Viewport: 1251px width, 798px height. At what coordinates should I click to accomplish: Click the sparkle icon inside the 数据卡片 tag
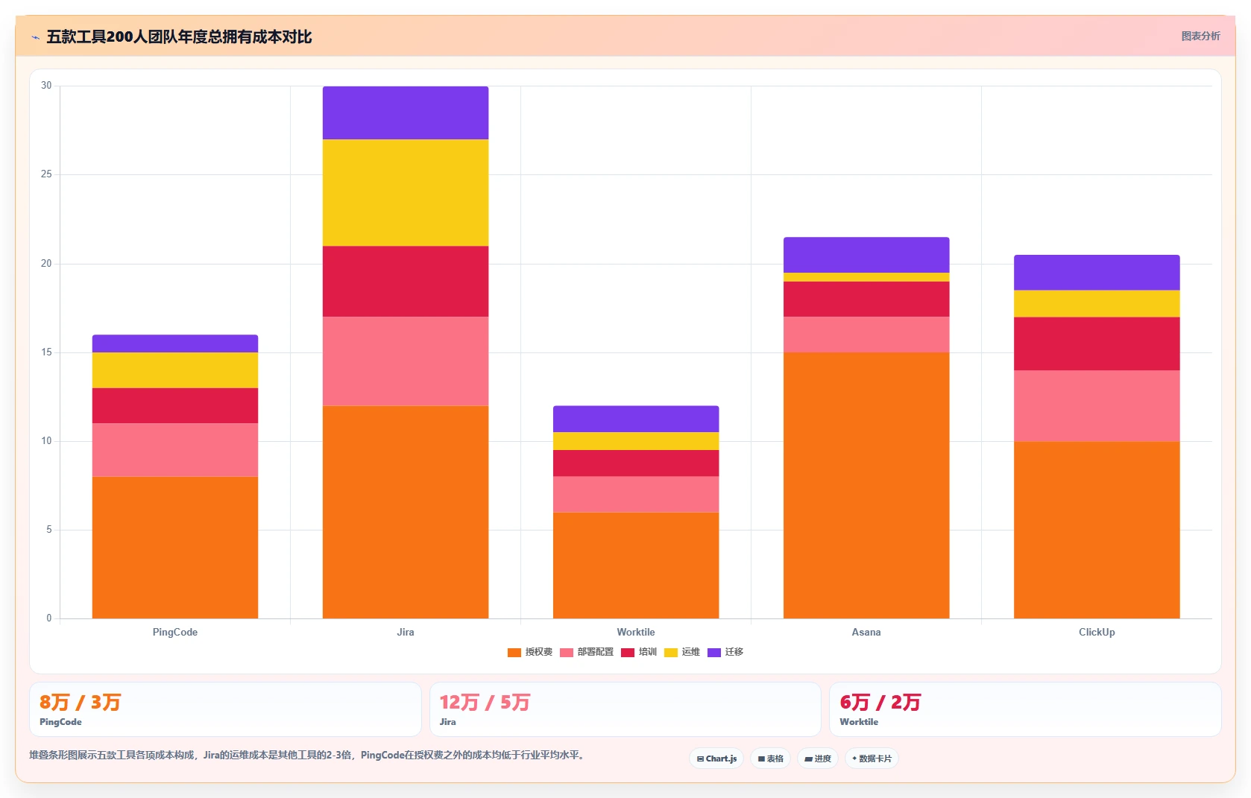854,759
